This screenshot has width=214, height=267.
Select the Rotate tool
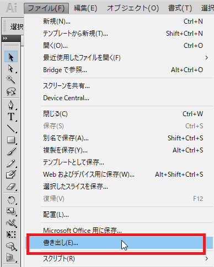point(11,200)
